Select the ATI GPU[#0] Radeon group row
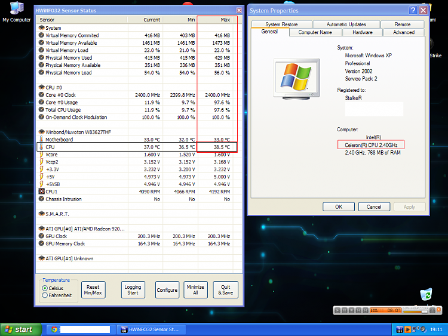 coord(139,229)
